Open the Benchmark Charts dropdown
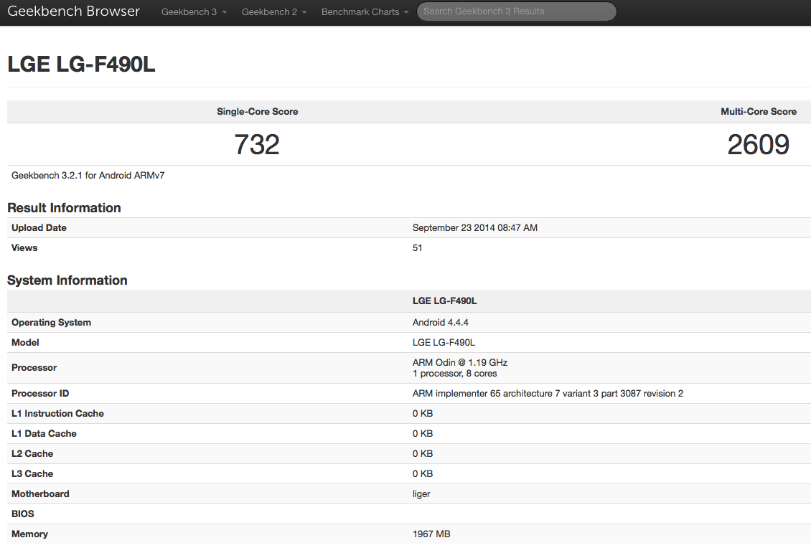811x558 pixels. tap(365, 12)
